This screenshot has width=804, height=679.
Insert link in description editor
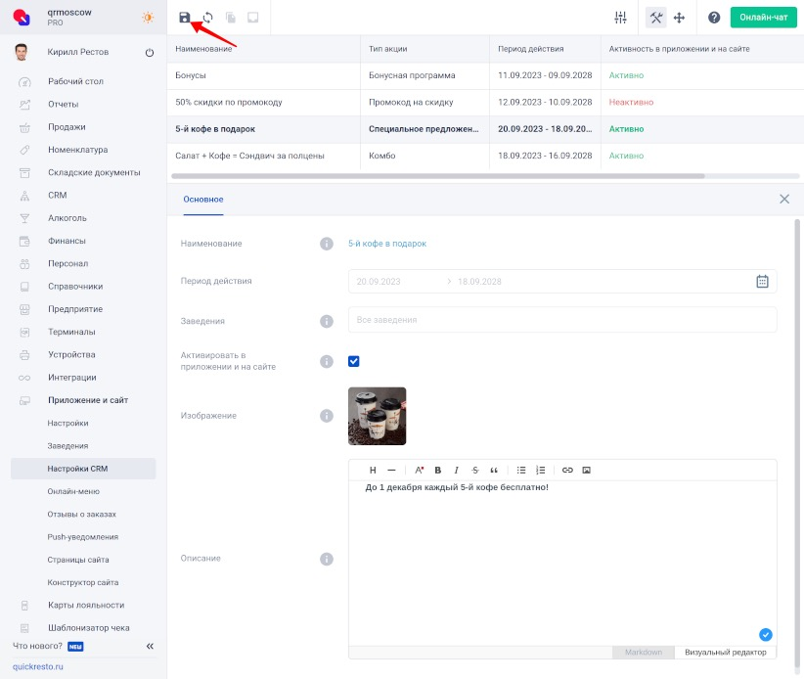coord(567,470)
